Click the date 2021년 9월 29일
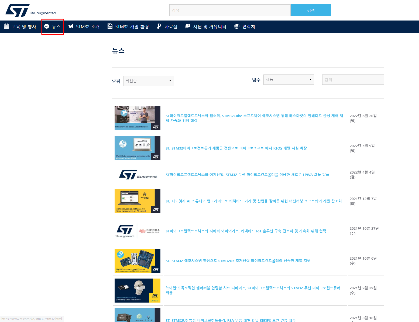The height and width of the screenshot is (322, 419). tap(363, 290)
